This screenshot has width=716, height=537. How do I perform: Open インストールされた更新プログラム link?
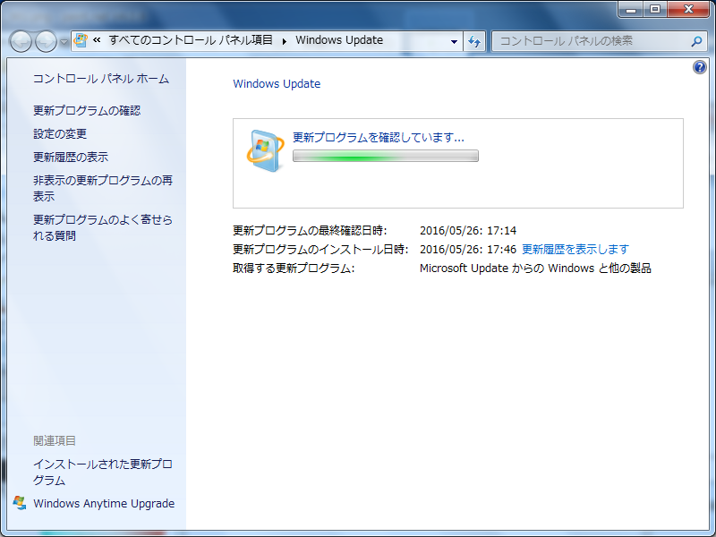tap(103, 473)
